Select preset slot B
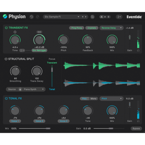 (x=108, y=17)
